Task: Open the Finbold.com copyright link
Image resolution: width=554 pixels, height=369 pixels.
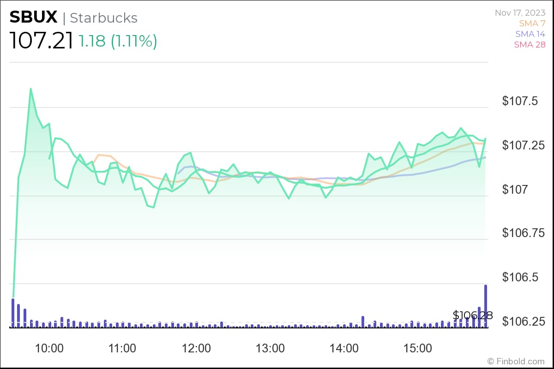Action: 516,361
